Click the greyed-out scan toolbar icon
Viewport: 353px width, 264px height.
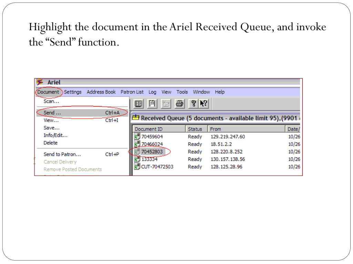pos(166,104)
